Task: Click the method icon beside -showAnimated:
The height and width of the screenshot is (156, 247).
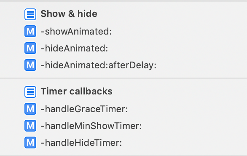Action: click(30, 31)
